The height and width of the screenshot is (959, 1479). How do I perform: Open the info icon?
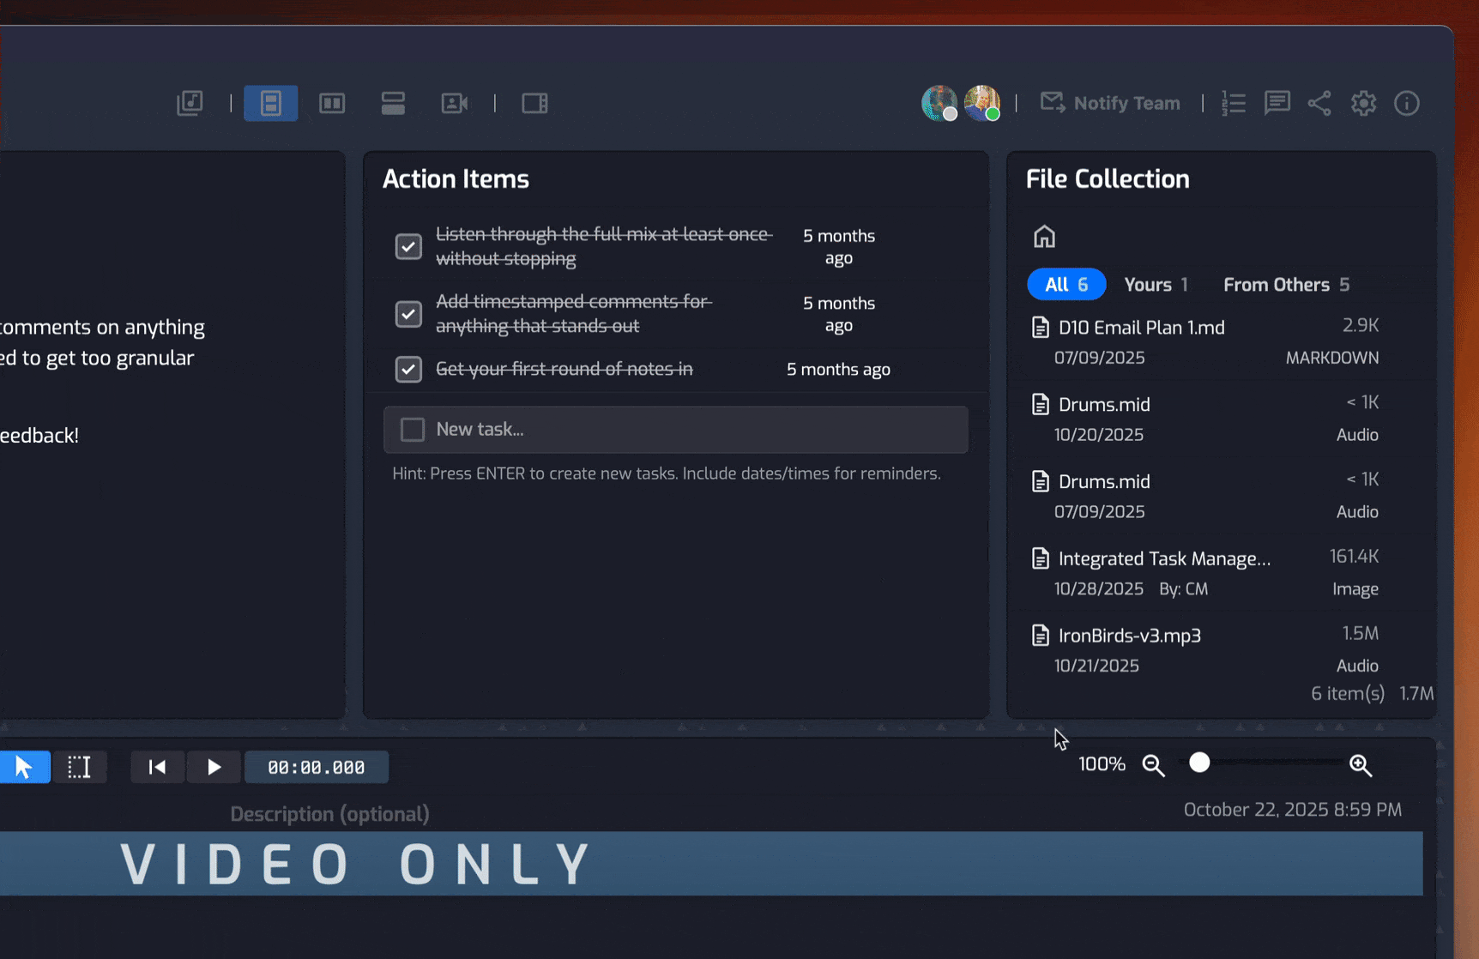tap(1407, 103)
